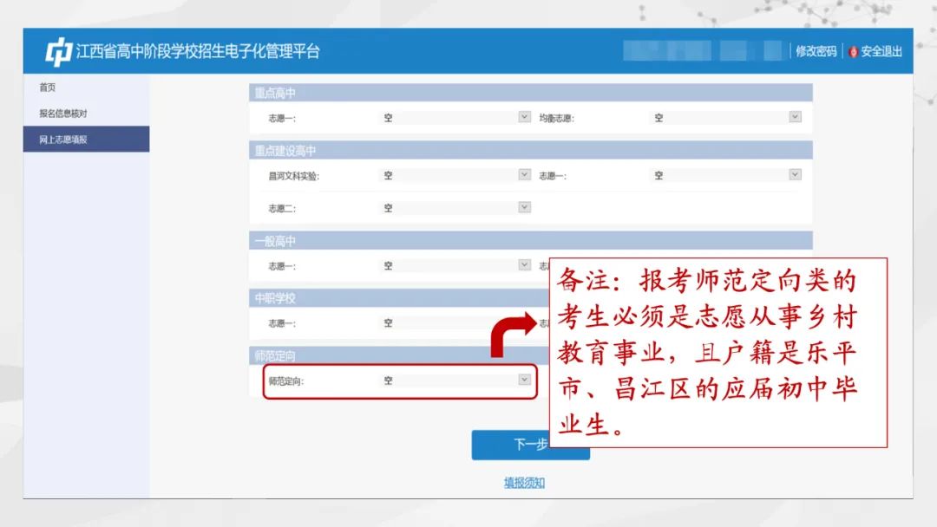This screenshot has height=527, width=937.
Task: Open the 昌河文科实验 dropdown
Action: pos(524,174)
